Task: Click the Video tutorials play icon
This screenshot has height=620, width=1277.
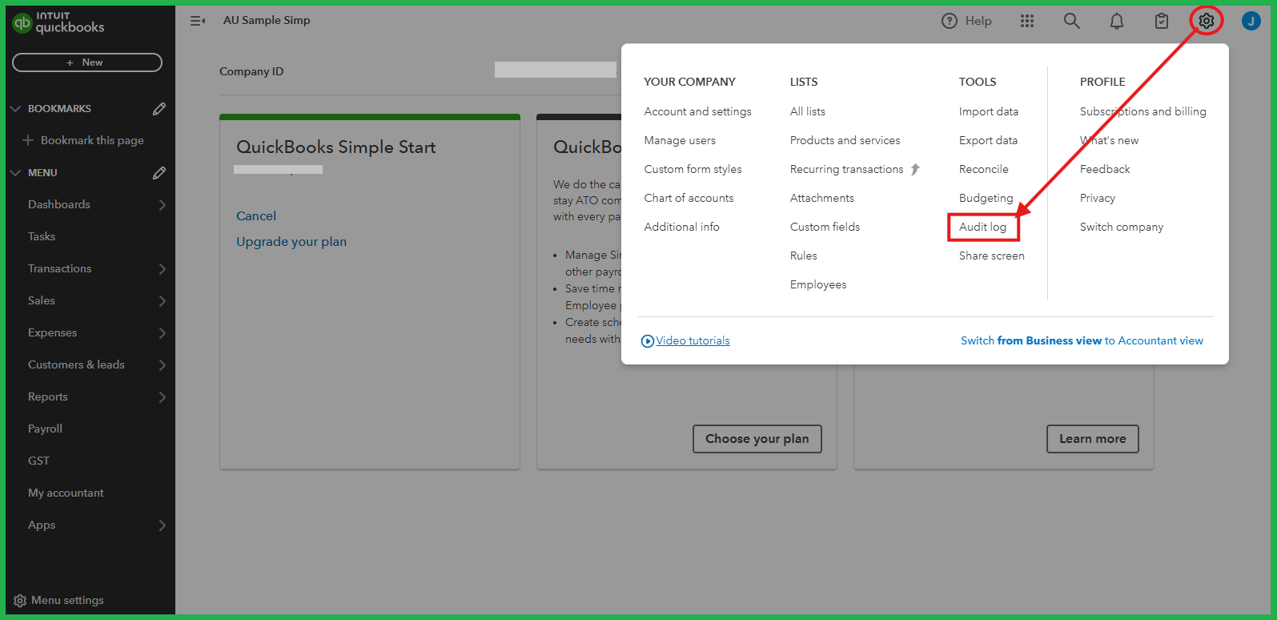Action: [648, 341]
